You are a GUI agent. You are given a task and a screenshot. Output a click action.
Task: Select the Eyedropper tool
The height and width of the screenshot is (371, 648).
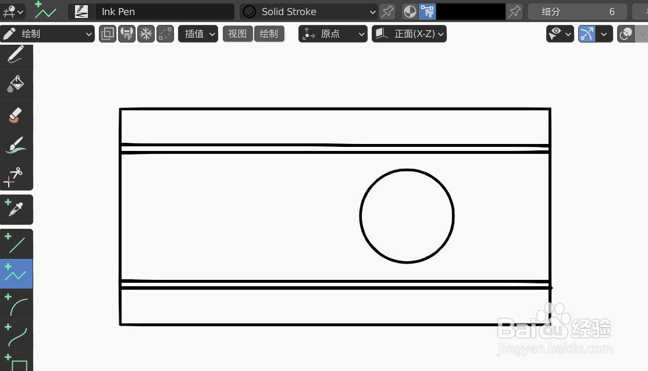(x=16, y=210)
